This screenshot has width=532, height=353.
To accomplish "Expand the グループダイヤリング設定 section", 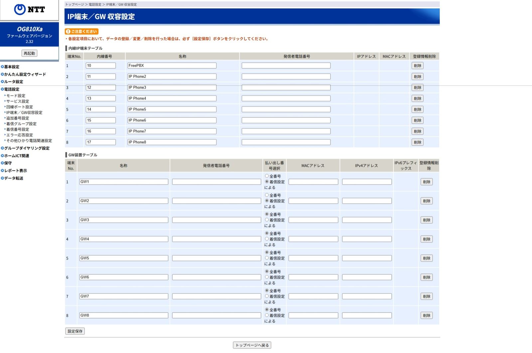I will pyautogui.click(x=27, y=148).
